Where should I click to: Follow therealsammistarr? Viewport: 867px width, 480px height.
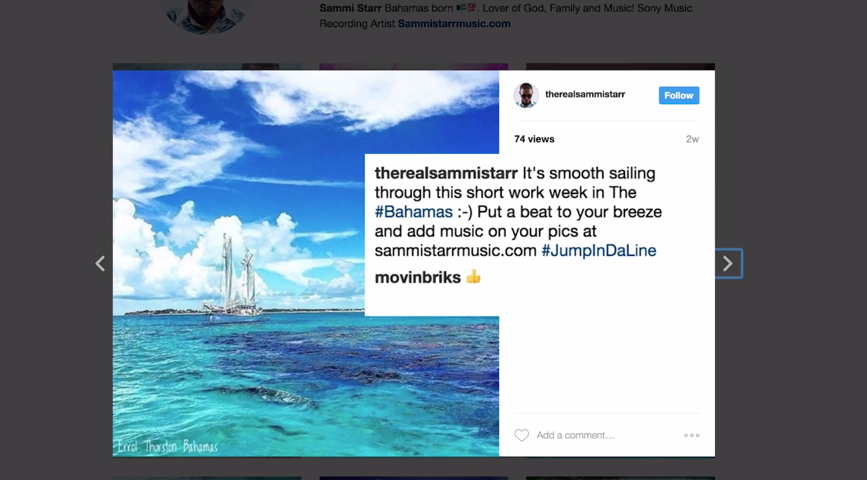678,95
